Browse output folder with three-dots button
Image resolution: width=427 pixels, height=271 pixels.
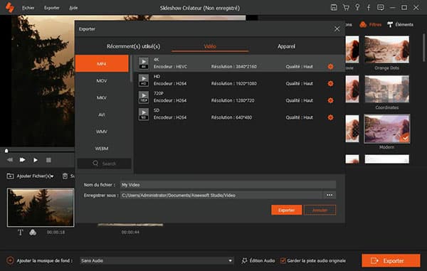(x=330, y=195)
